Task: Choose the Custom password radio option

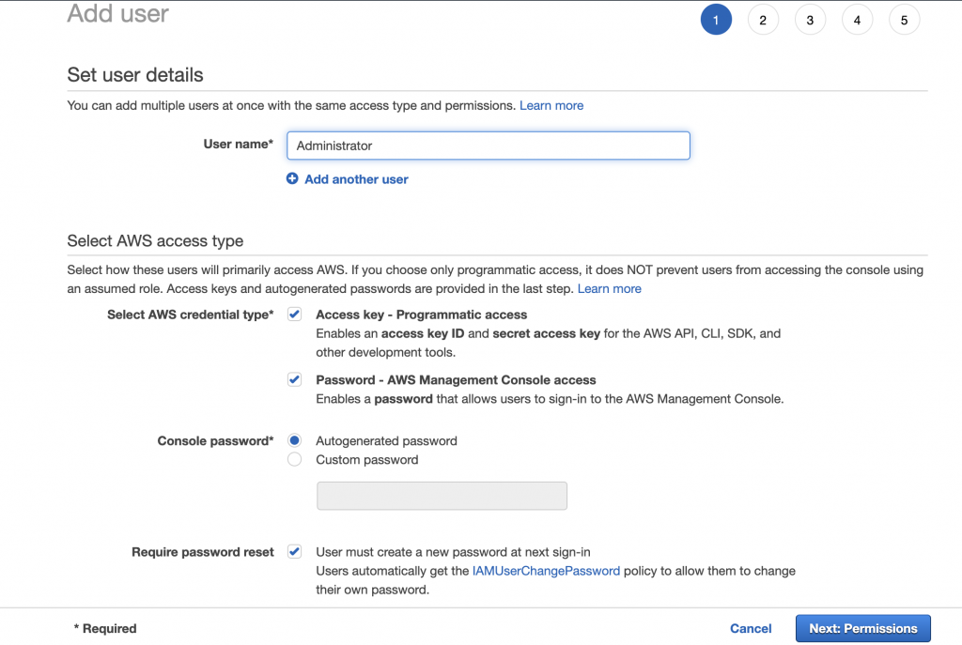Action: 295,460
